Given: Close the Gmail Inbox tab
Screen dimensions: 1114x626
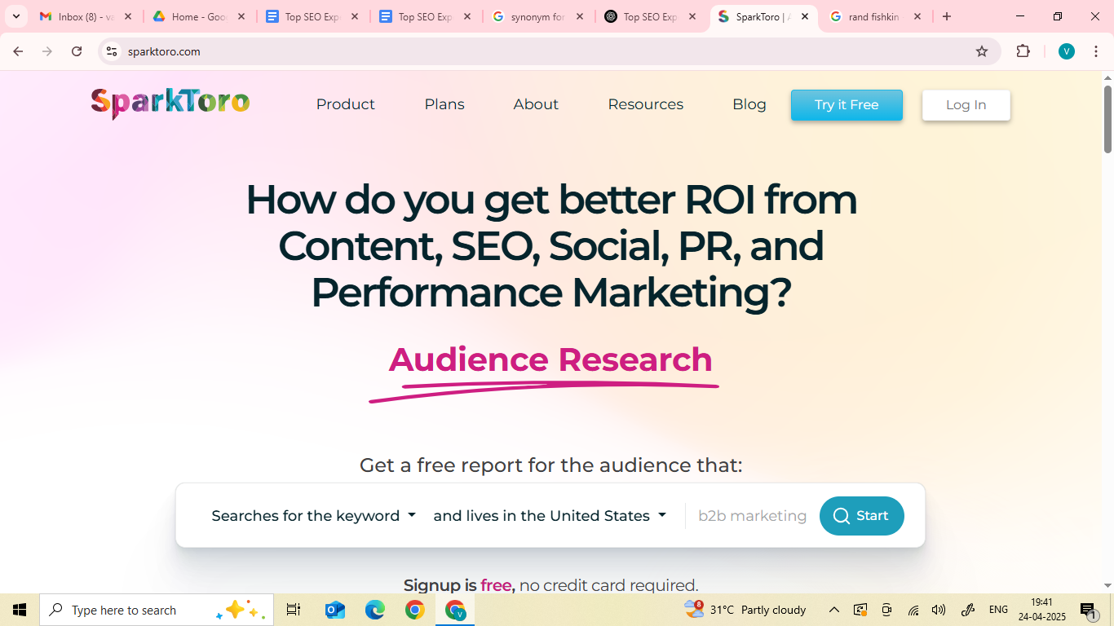Looking at the screenshot, I should (x=128, y=16).
